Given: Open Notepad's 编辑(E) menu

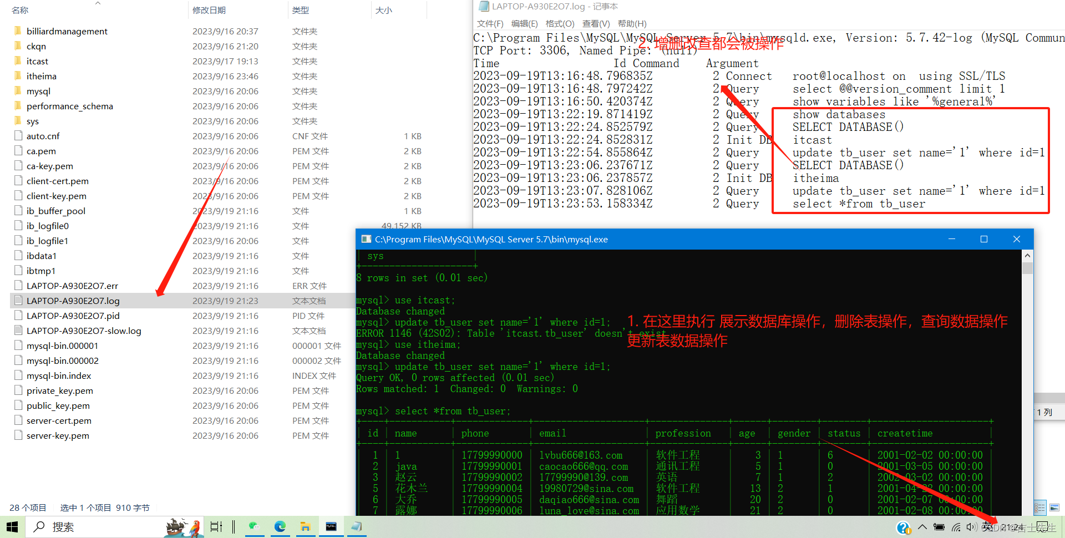Looking at the screenshot, I should pos(524,23).
